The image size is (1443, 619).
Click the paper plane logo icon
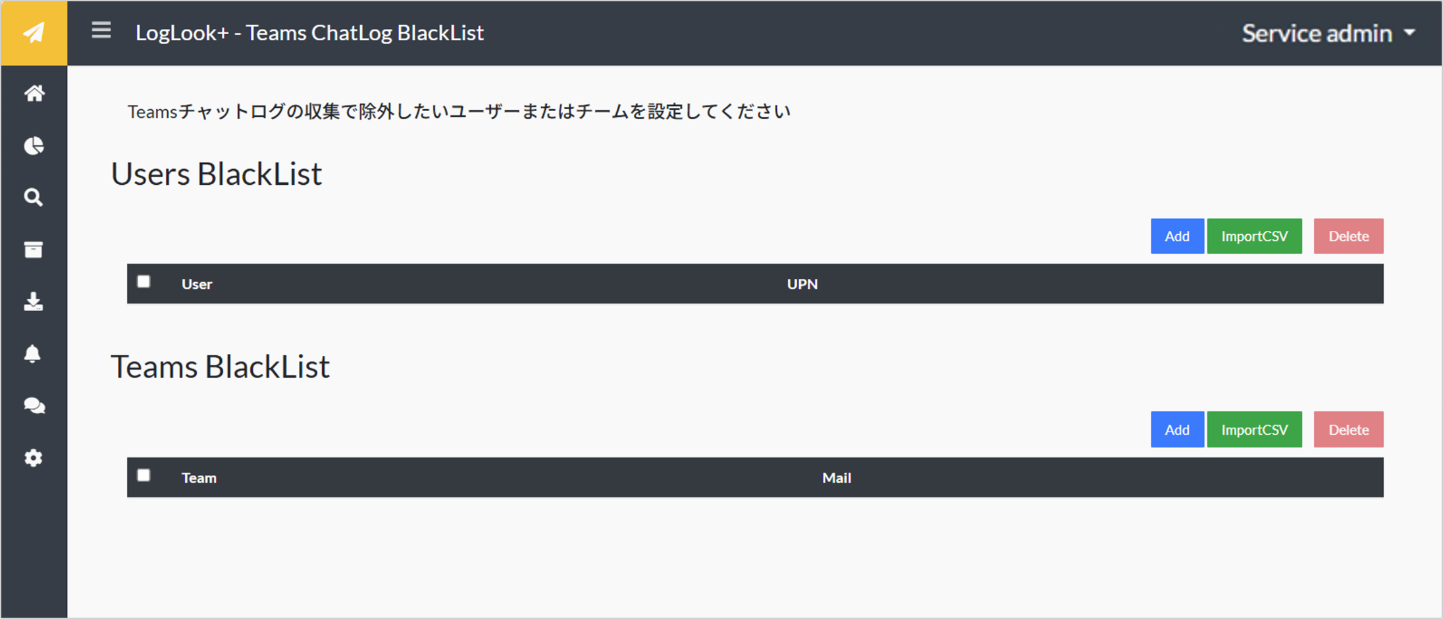34,32
